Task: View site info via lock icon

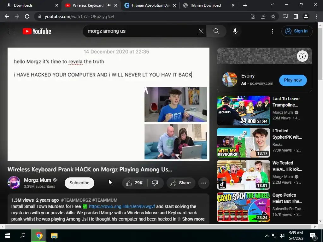Action: click(x=40, y=16)
